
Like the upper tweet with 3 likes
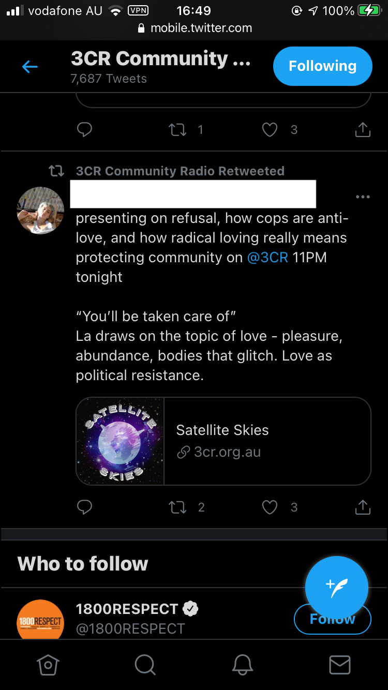point(270,130)
